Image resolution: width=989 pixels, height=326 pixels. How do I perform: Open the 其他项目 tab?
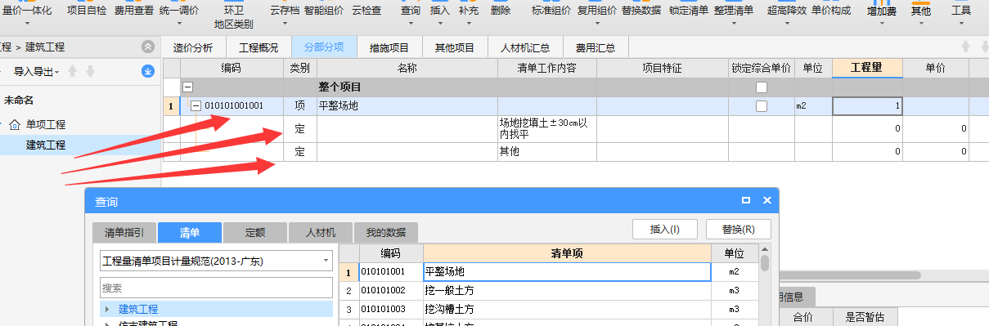coord(455,47)
